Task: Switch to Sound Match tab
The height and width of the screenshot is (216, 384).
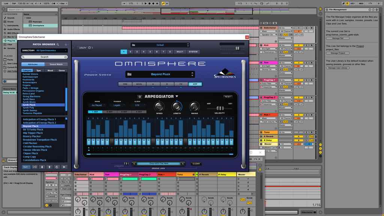Action: (56, 64)
